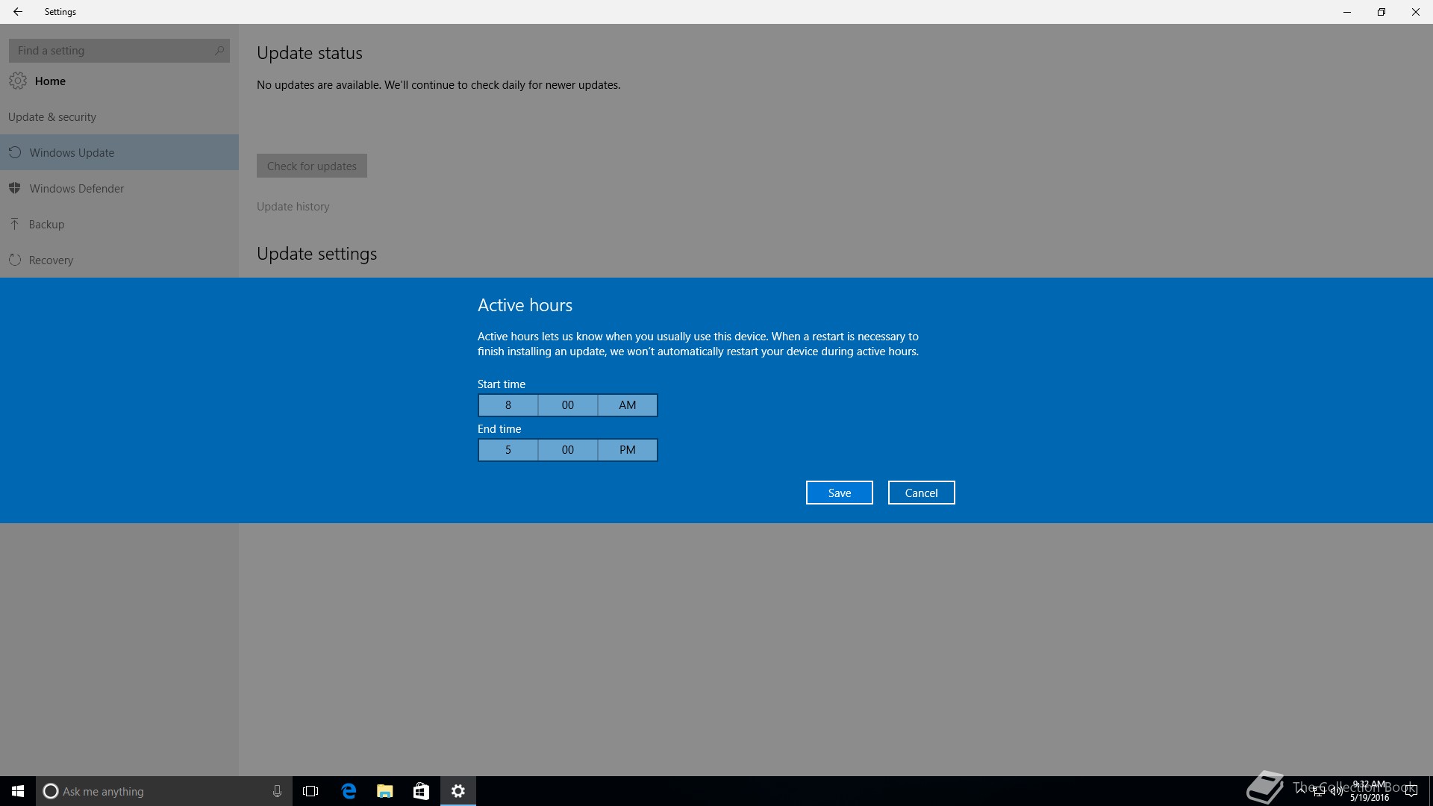Click the Cortana circle icon
This screenshot has width=1433, height=806.
pos(51,791)
